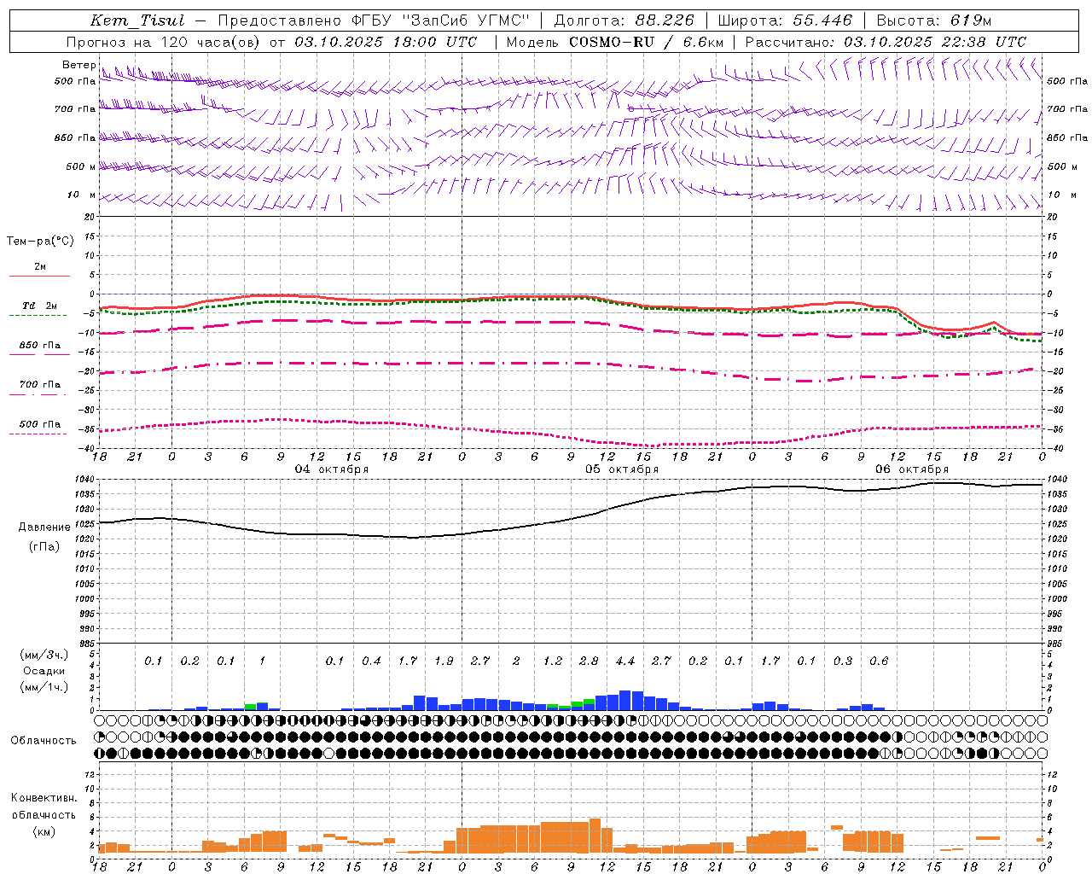Click the (мм/1ч.) unit label

44,687
